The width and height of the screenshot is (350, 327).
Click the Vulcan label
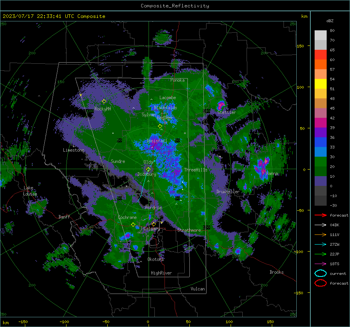[198, 289]
